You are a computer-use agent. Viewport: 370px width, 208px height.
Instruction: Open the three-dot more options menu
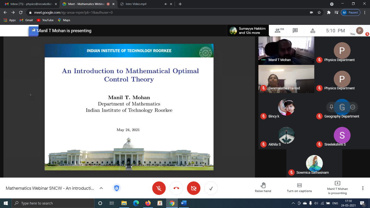363,188
